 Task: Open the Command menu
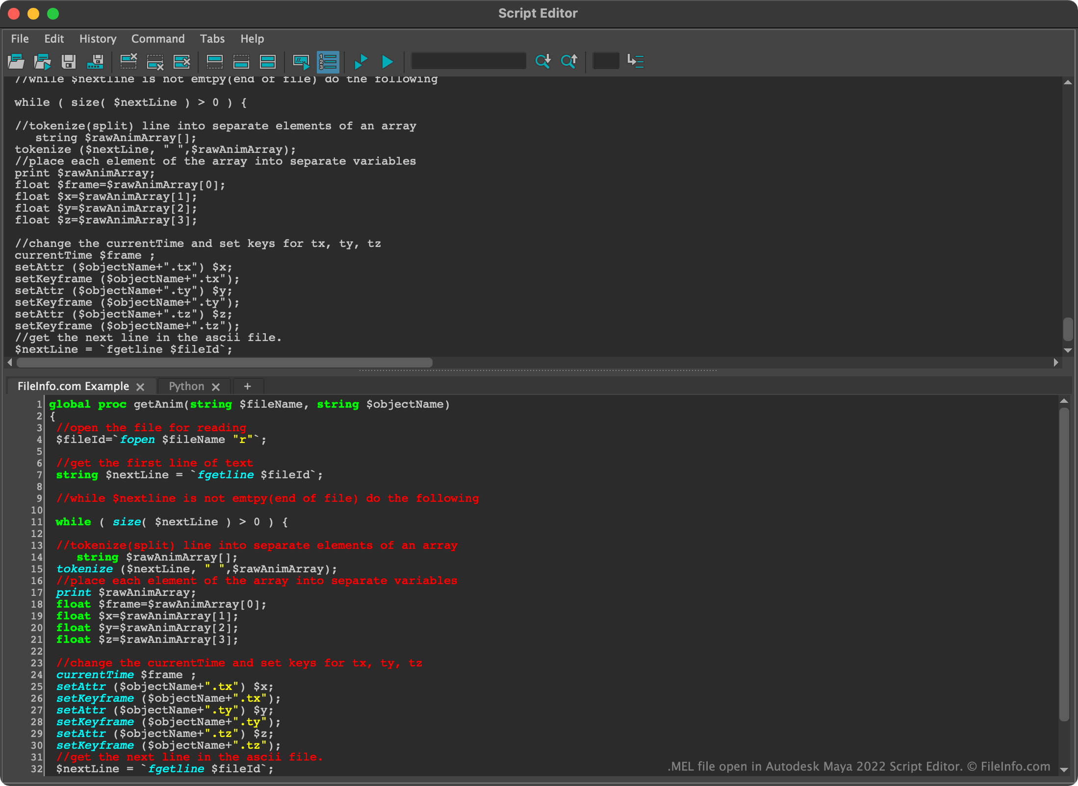157,39
